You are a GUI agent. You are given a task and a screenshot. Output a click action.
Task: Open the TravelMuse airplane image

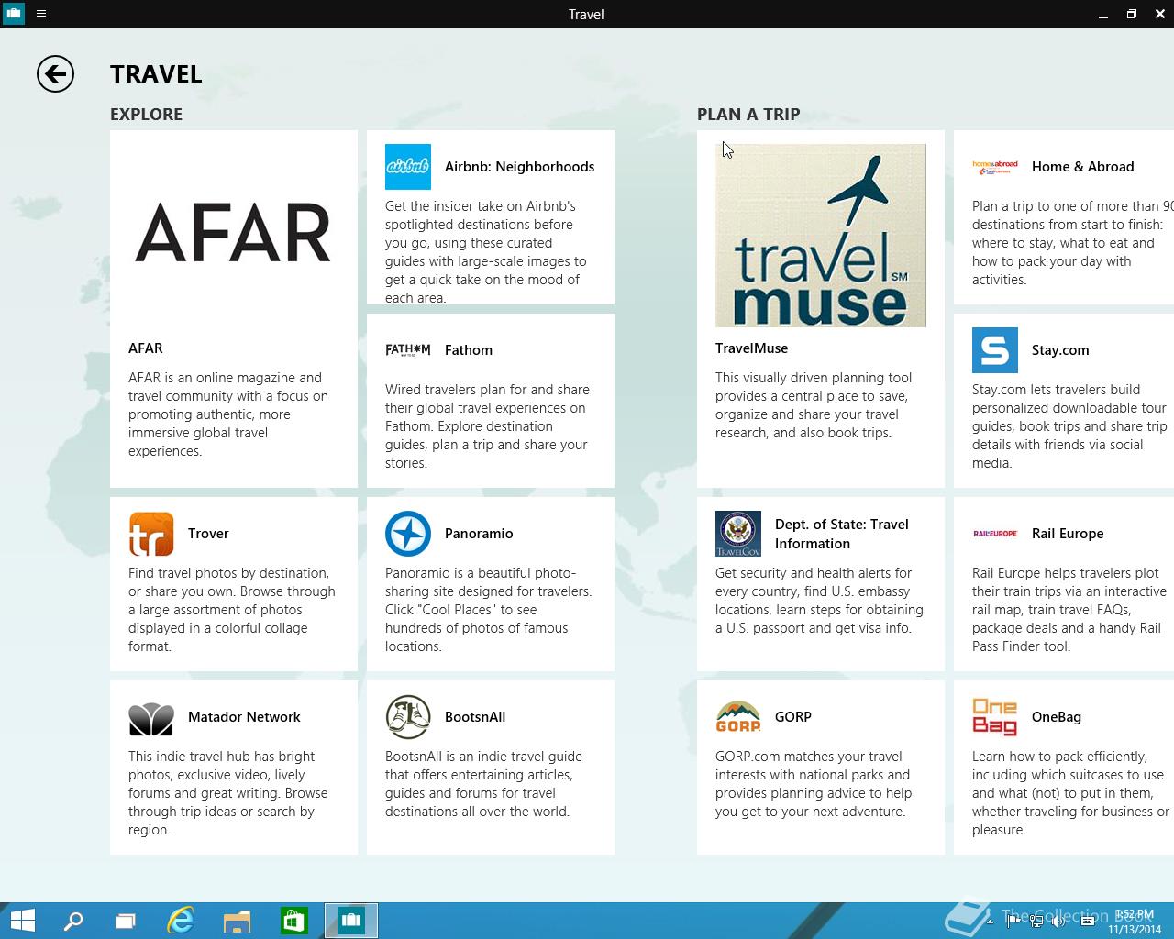click(821, 236)
